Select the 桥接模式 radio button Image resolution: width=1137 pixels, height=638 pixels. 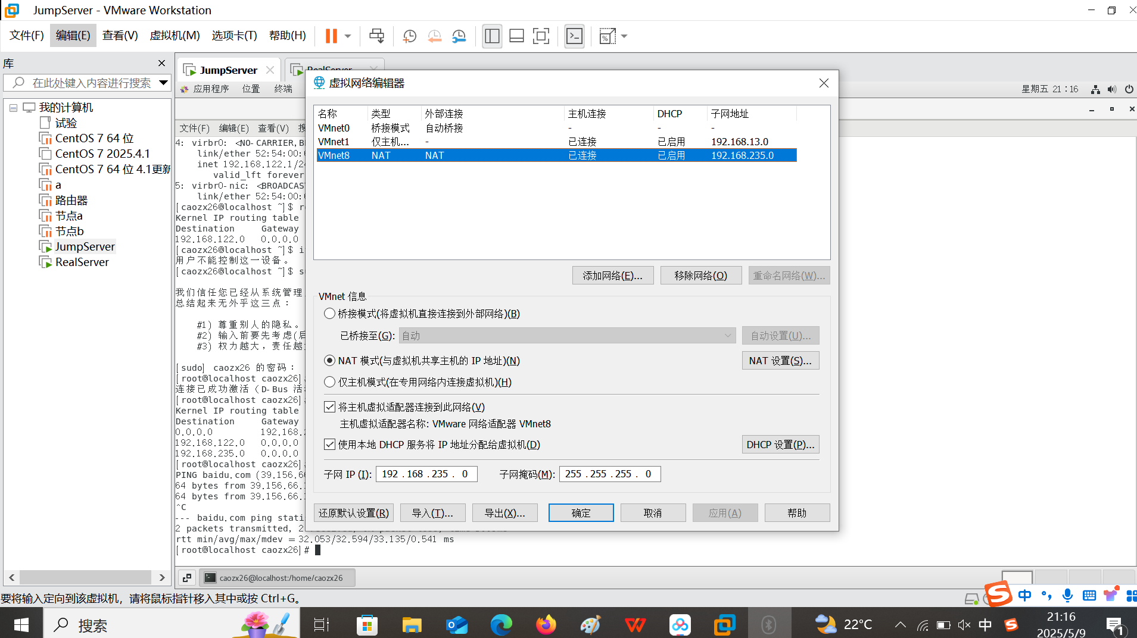coord(329,314)
